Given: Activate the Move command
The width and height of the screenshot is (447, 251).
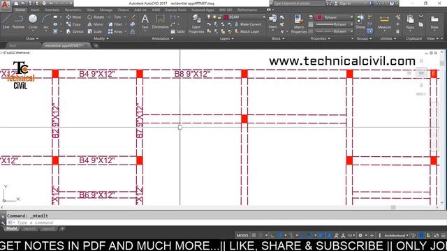Looking at the screenshot, I should [x=73, y=17].
